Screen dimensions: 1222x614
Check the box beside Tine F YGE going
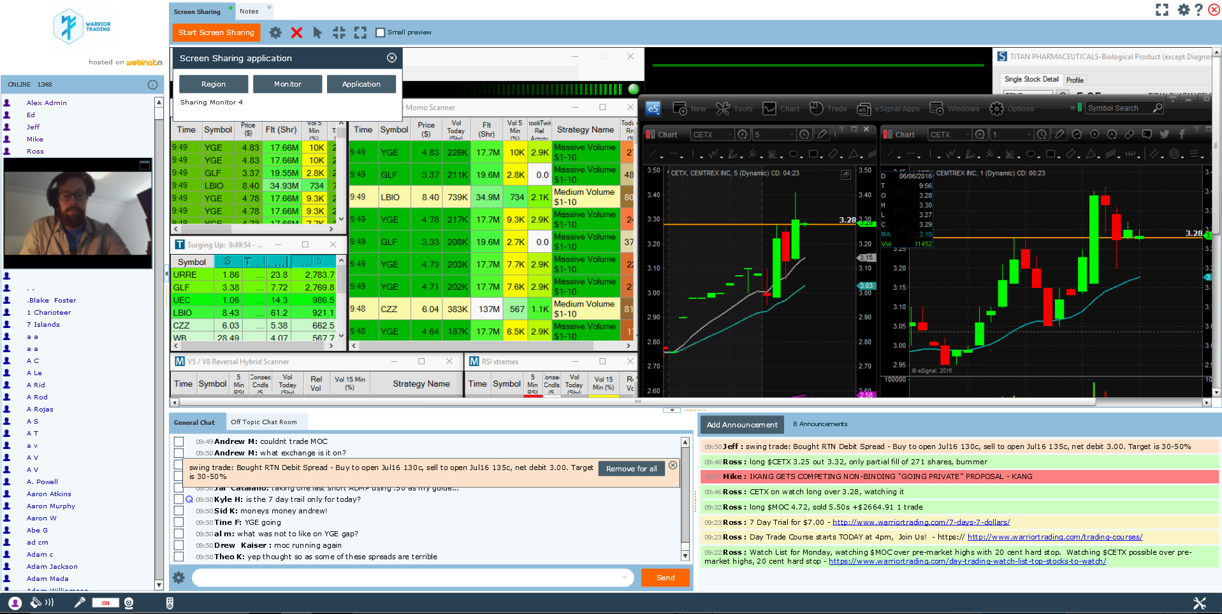(178, 522)
